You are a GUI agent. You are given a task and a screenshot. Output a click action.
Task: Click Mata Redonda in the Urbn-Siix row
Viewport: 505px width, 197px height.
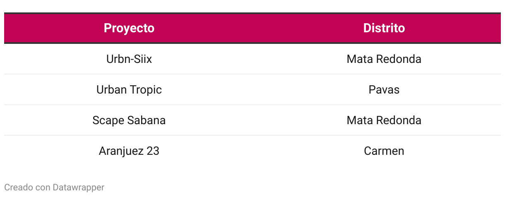384,59
